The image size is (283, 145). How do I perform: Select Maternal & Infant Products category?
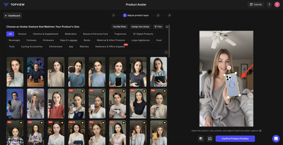(x=111, y=40)
